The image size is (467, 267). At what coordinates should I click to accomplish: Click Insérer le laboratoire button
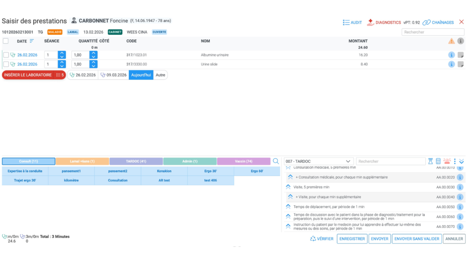(x=34, y=75)
